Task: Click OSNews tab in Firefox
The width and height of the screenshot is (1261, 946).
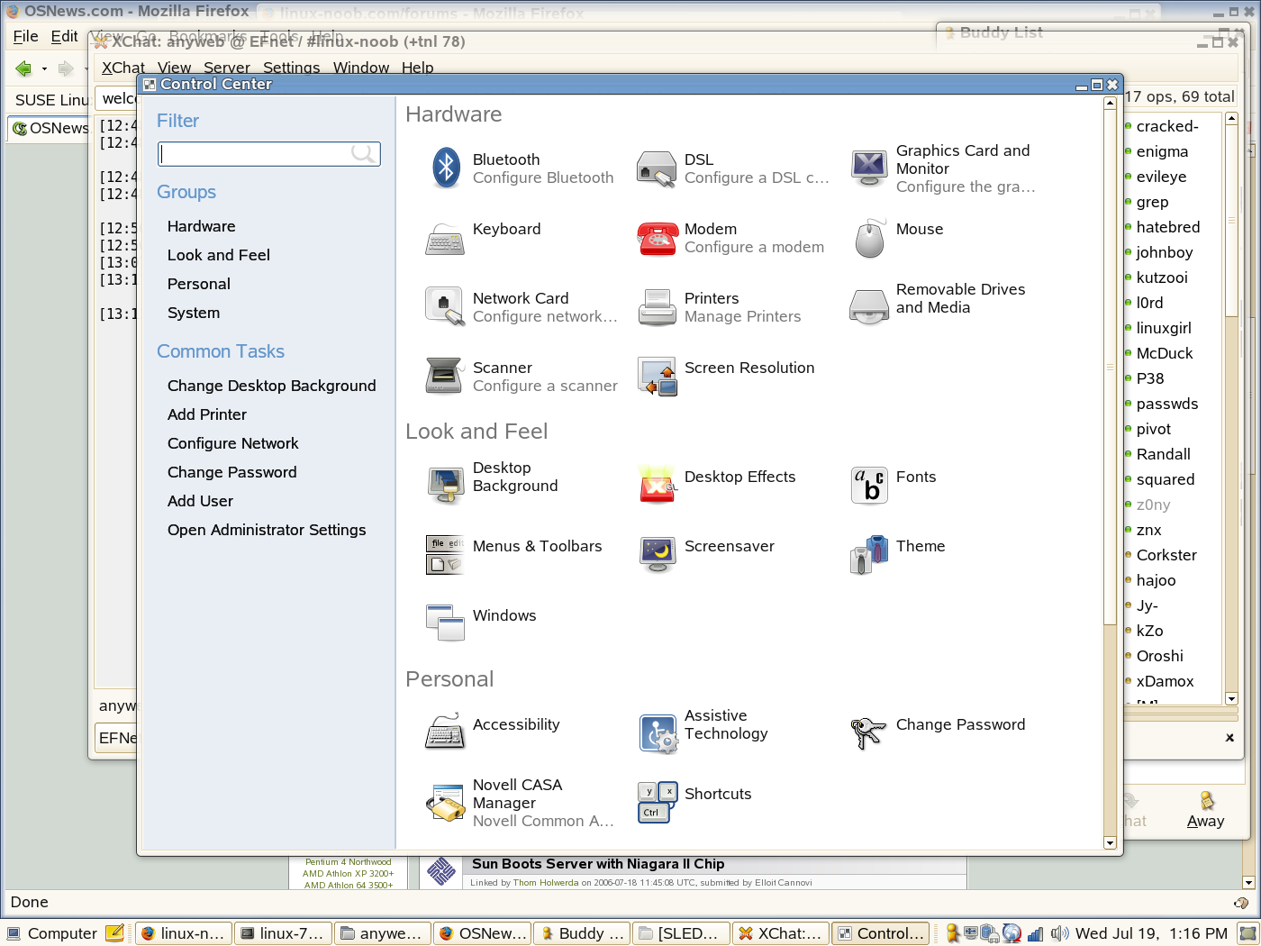Action: [49, 128]
